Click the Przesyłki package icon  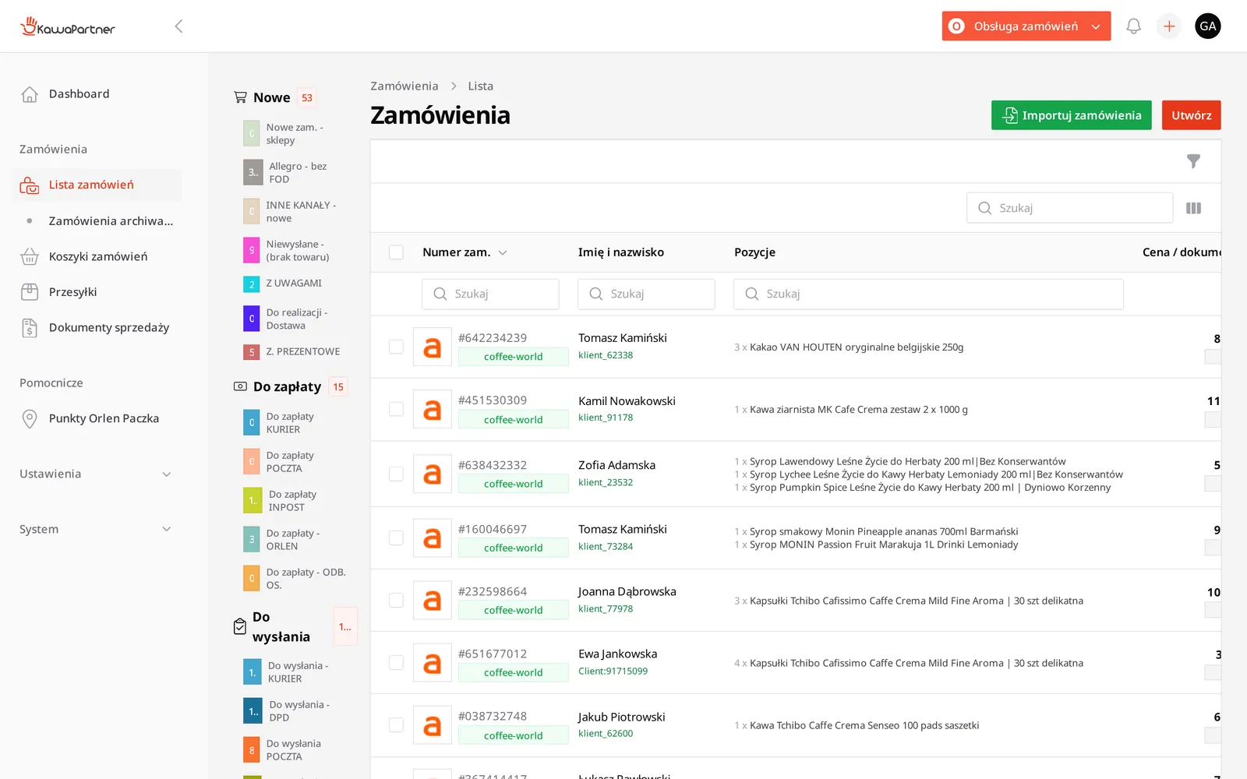coord(30,292)
